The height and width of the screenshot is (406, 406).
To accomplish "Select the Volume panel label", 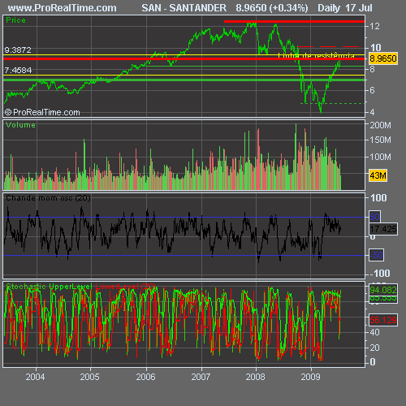I will tap(20, 125).
